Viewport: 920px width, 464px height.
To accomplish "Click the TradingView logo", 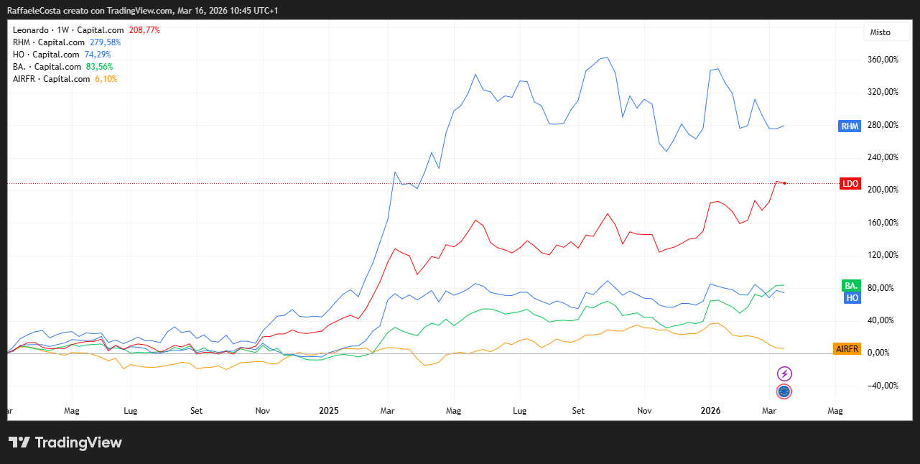I will pyautogui.click(x=65, y=442).
